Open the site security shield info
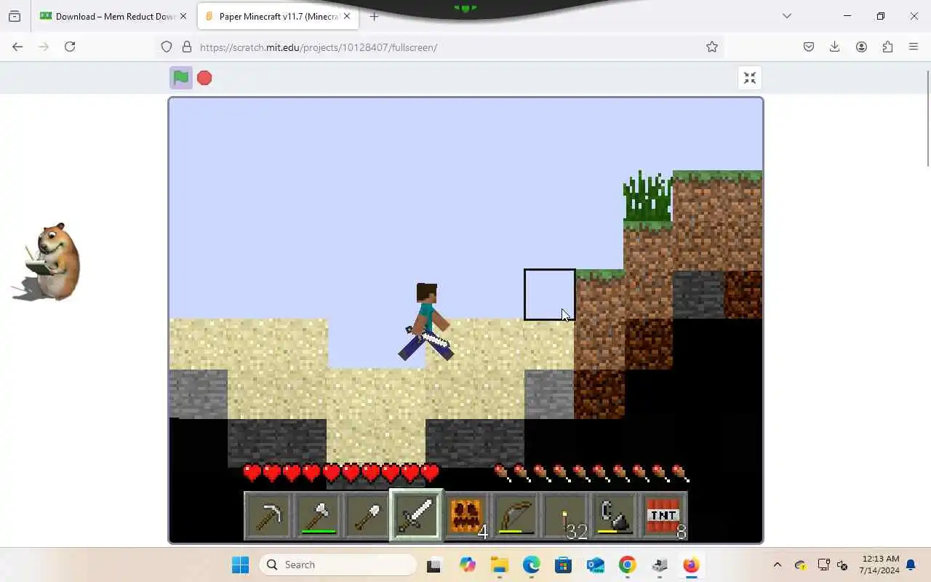This screenshot has width=931, height=582. coord(167,47)
